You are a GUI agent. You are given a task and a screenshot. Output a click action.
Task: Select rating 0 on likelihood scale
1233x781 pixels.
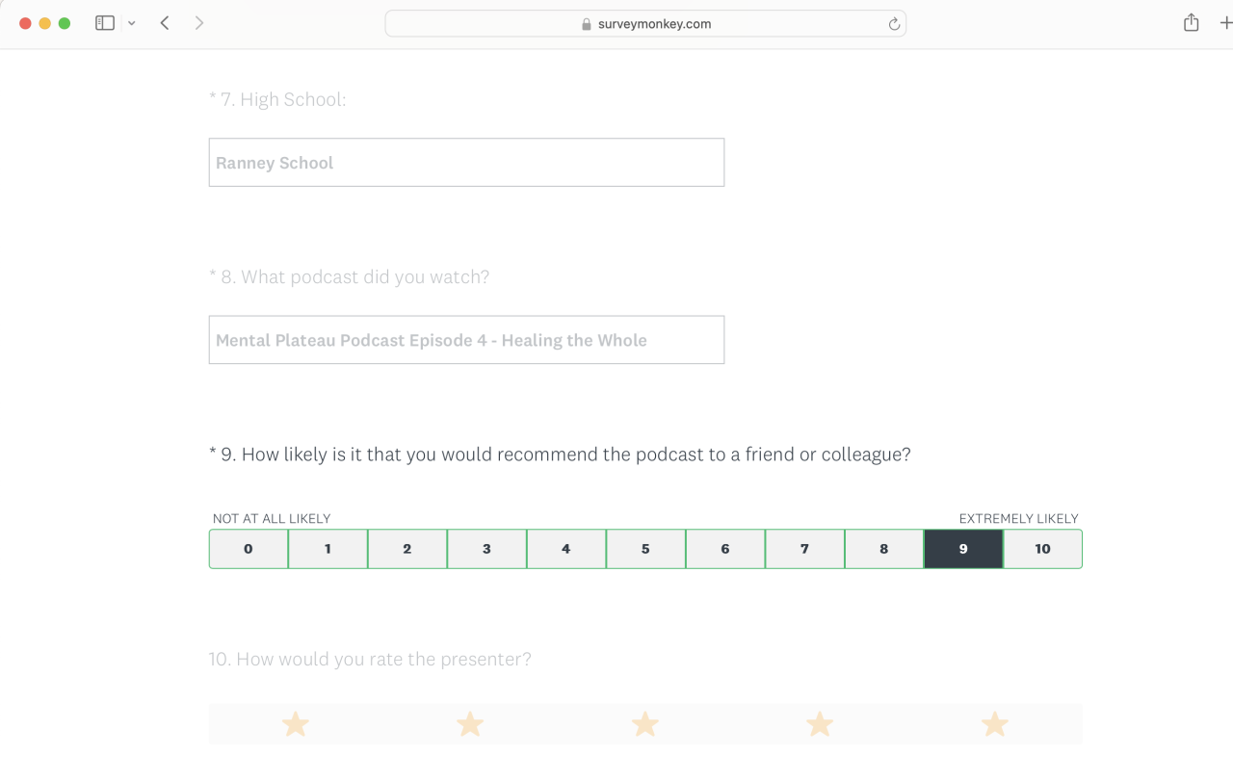pyautogui.click(x=249, y=549)
